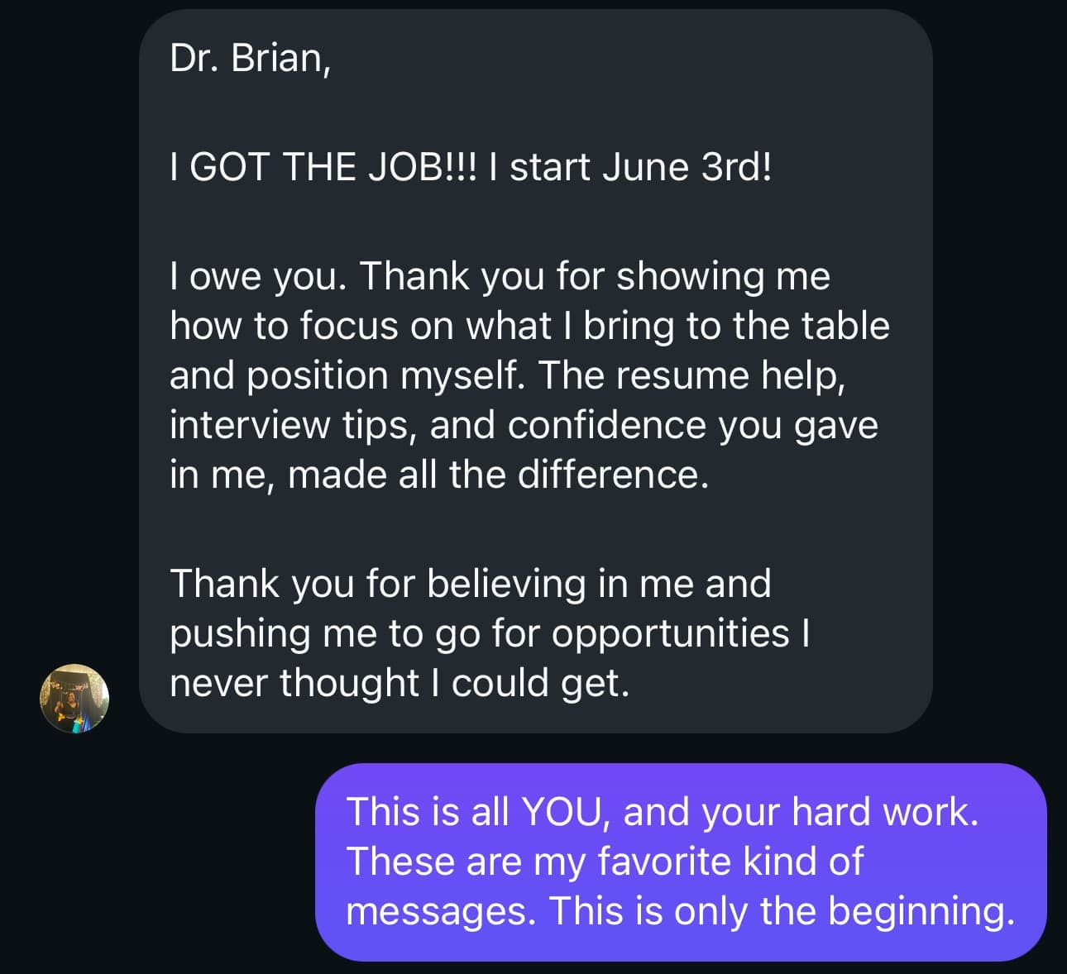
Task: Click the "confidence you gave" text
Action: (x=693, y=425)
